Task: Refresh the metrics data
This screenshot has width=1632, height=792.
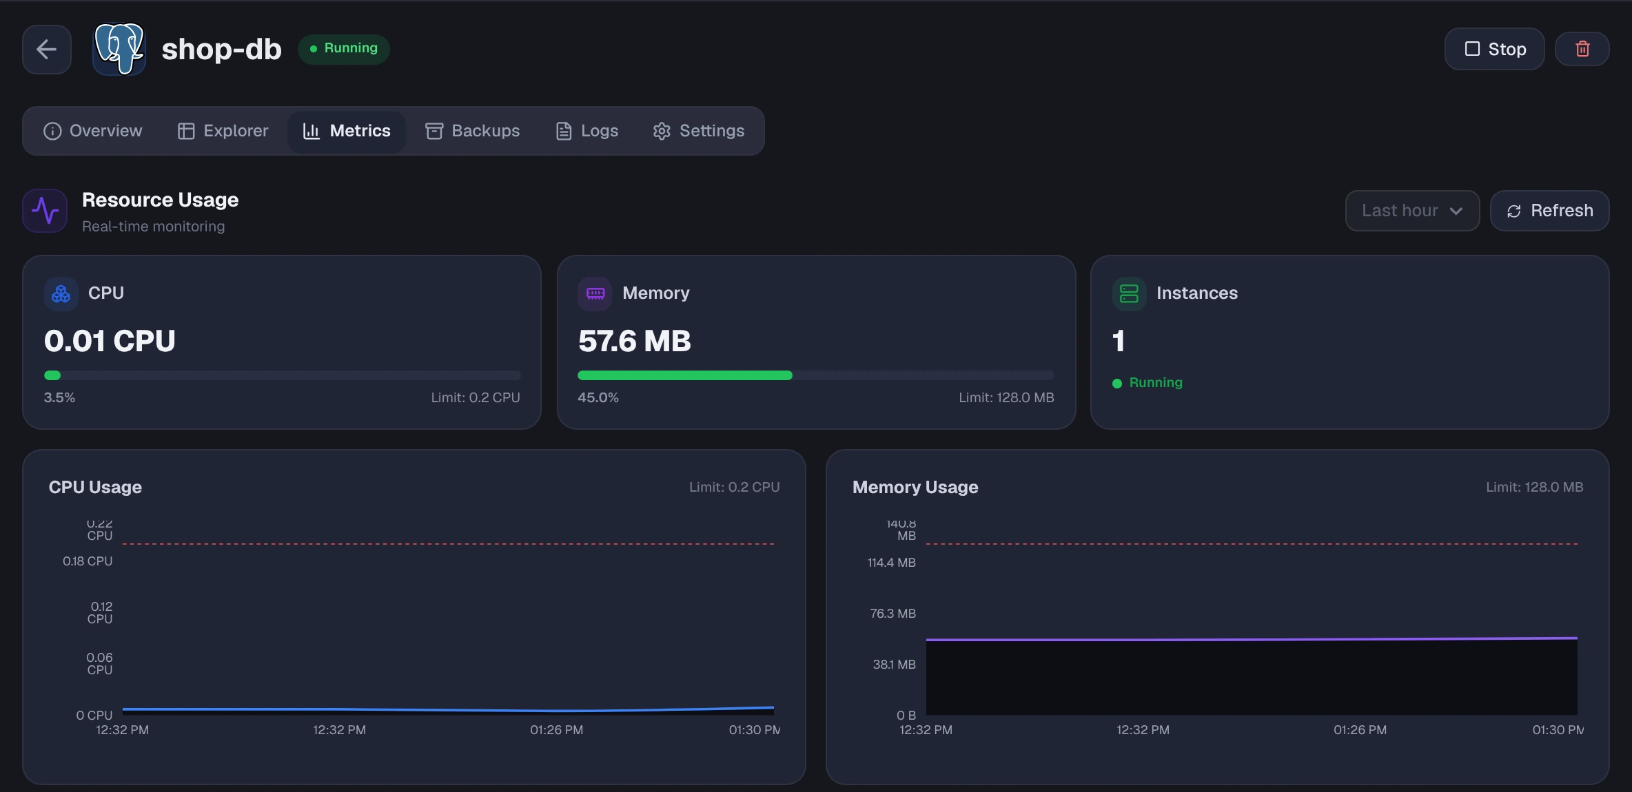Action: tap(1549, 211)
